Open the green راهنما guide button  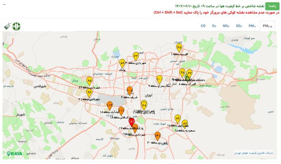[272, 6]
